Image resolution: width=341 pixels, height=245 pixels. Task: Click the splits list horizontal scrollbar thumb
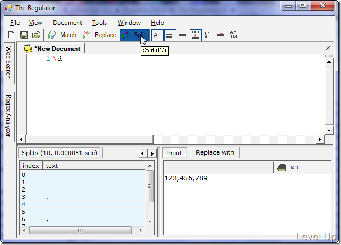[80, 230]
